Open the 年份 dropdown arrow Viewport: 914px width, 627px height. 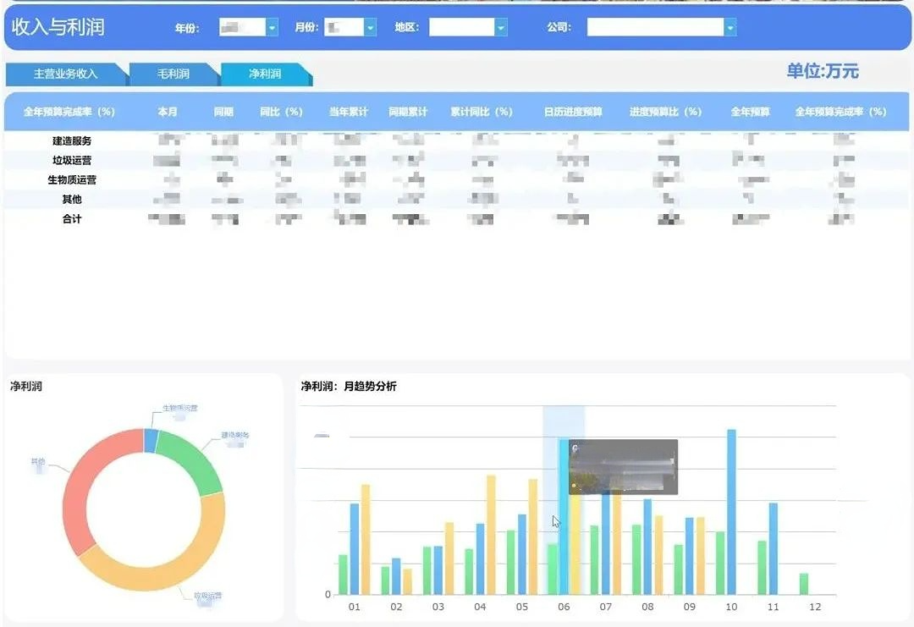tap(272, 28)
